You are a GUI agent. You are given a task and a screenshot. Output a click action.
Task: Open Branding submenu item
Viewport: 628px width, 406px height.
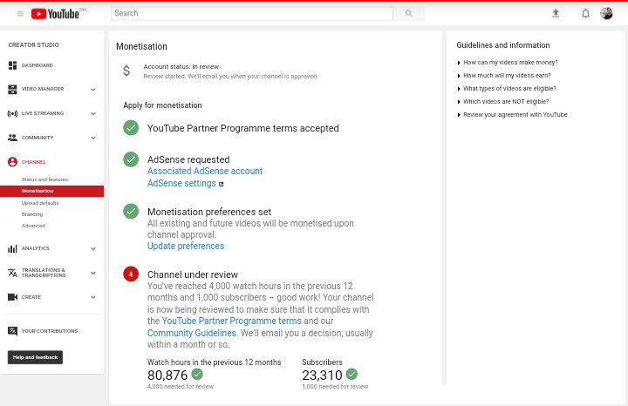[x=32, y=214]
